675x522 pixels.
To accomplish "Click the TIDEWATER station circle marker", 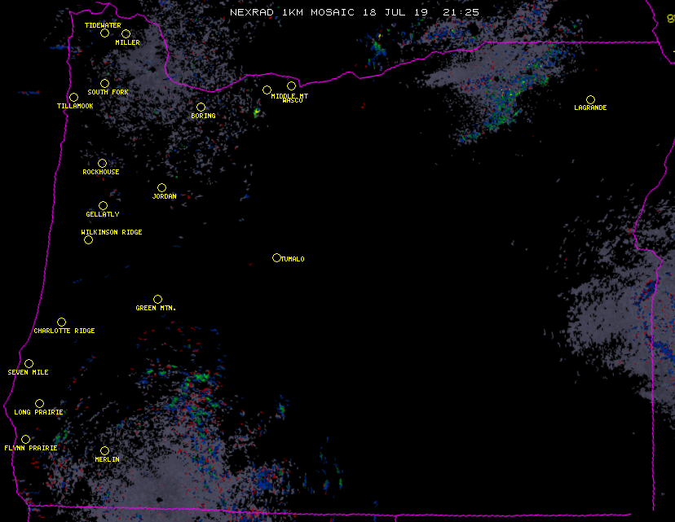I will coord(104,33).
